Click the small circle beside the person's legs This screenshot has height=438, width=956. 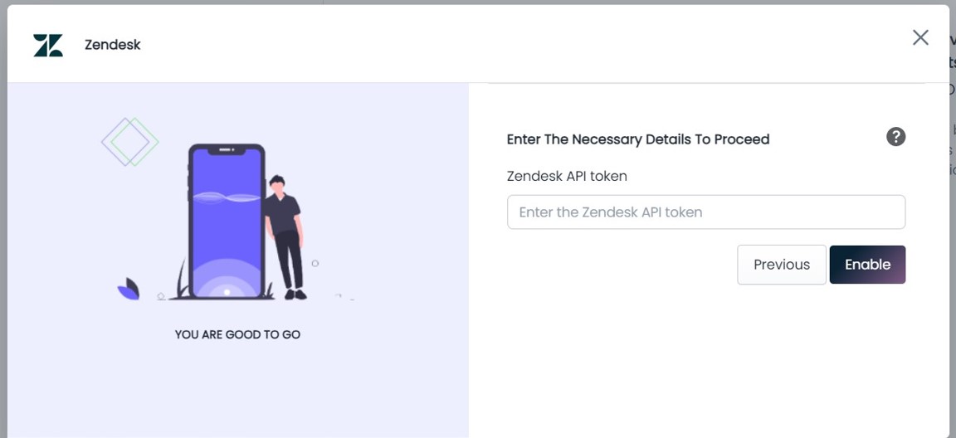(315, 263)
